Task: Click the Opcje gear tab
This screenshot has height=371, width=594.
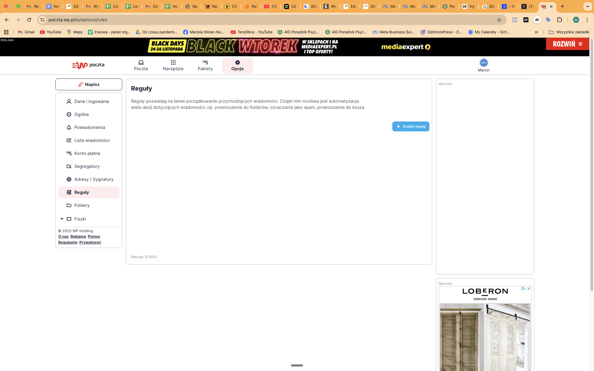Action: click(237, 65)
